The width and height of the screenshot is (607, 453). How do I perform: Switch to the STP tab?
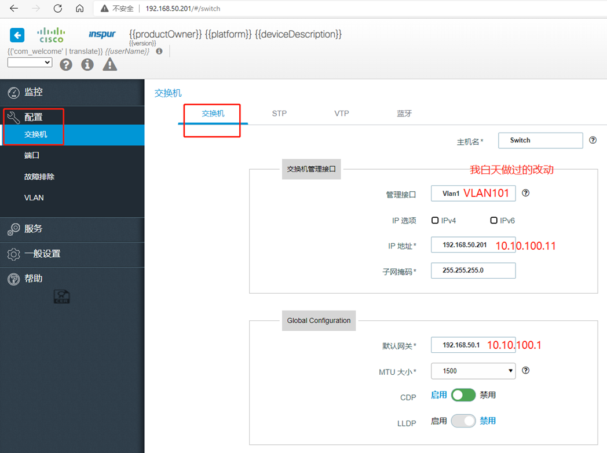pos(279,114)
